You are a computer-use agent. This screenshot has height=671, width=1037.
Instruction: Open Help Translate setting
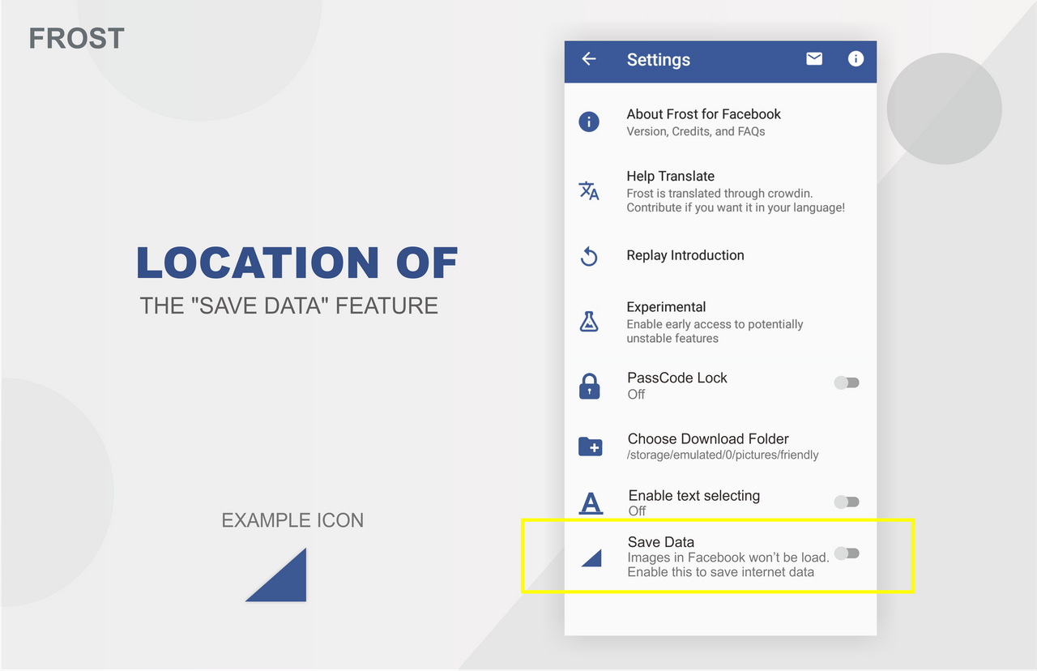click(720, 191)
